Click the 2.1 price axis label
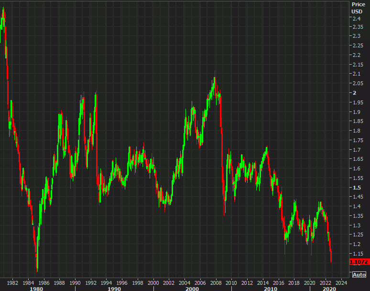The image size is (370, 291). [x=357, y=74]
